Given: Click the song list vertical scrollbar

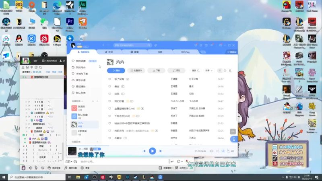Looking at the screenshot, I should [237, 111].
